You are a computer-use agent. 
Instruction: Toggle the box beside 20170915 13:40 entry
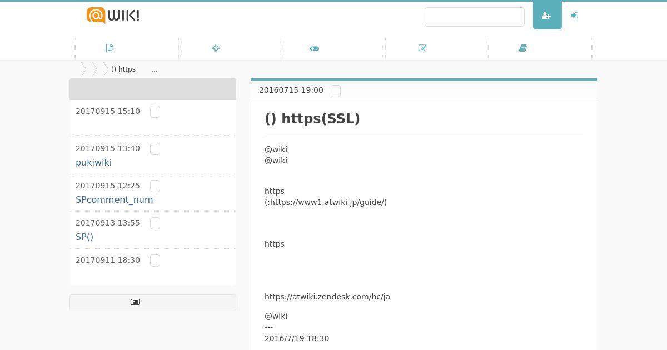click(x=155, y=149)
